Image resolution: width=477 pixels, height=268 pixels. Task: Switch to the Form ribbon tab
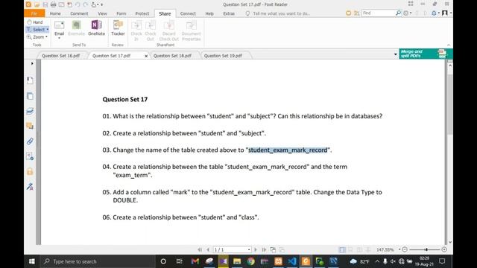[121, 13]
